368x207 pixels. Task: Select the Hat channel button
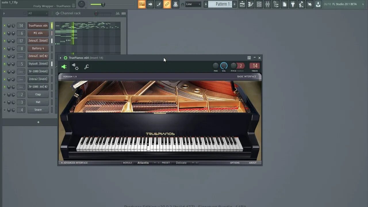(x=38, y=102)
